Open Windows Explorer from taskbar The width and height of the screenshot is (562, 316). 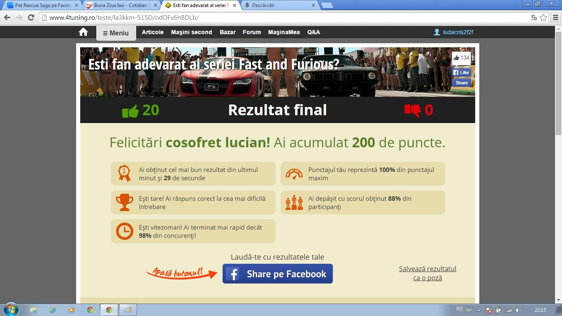pos(33,310)
